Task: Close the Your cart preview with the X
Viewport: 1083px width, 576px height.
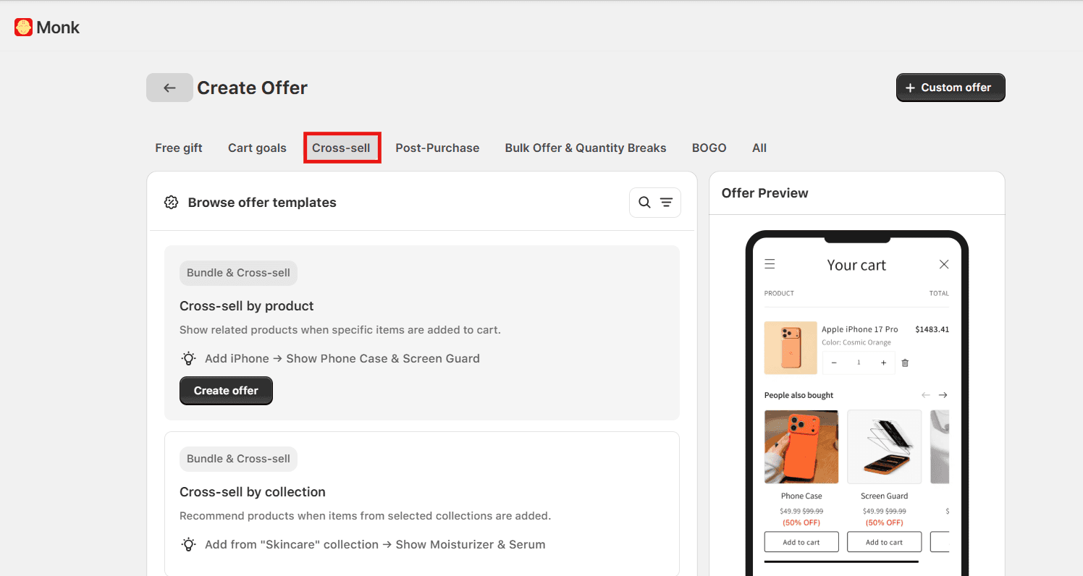Action: [x=943, y=264]
